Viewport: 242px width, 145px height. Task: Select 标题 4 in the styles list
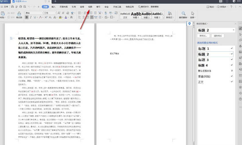click(x=215, y=65)
